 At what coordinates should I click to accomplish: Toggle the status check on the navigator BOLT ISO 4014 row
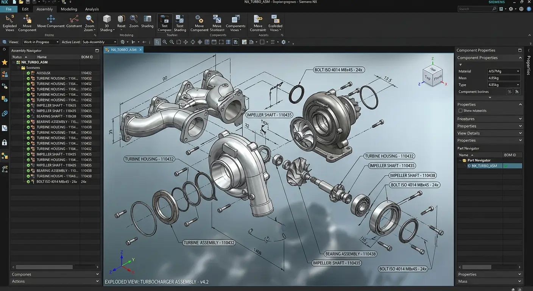tap(28, 181)
